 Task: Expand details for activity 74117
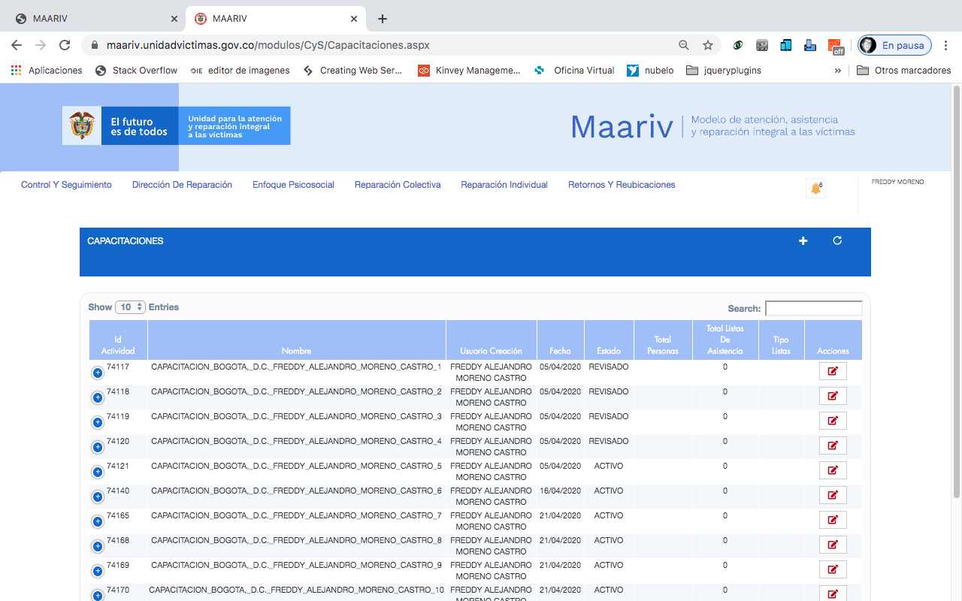(98, 373)
